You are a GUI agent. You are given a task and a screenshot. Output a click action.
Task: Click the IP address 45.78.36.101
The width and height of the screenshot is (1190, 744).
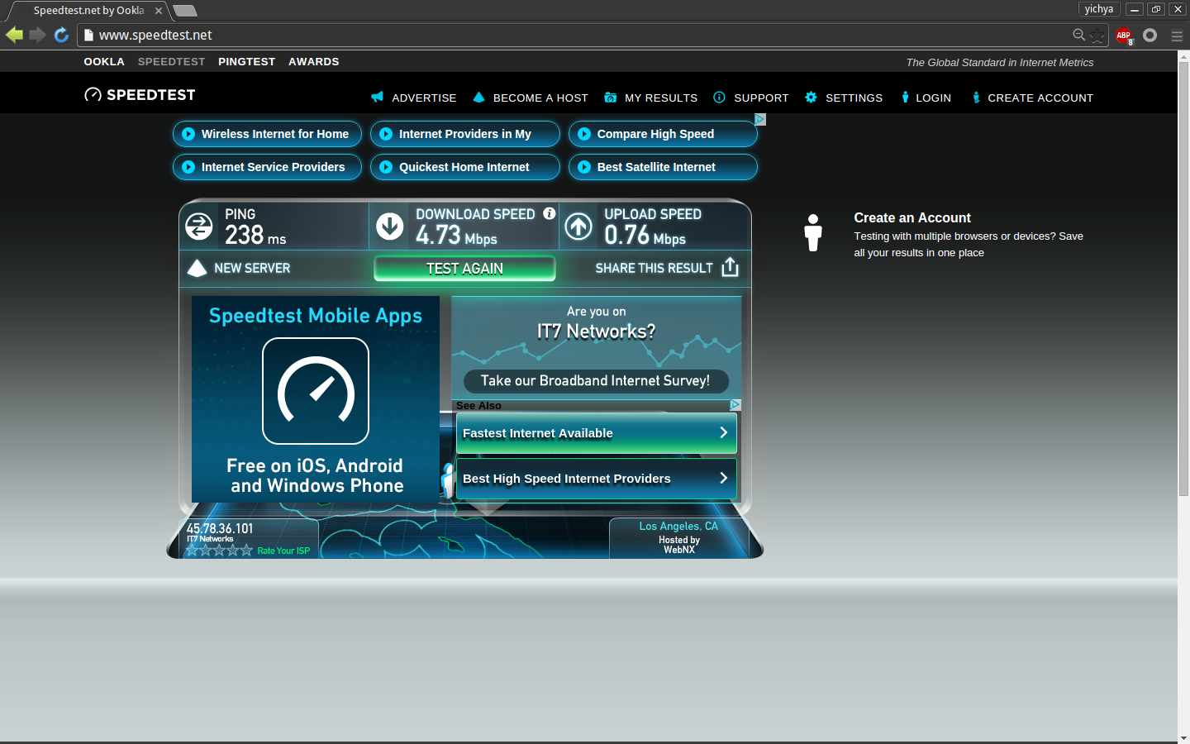tap(220, 528)
